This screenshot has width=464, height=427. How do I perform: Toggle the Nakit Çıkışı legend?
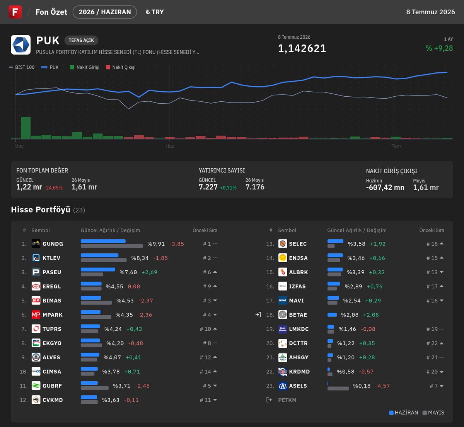pyautogui.click(x=121, y=67)
